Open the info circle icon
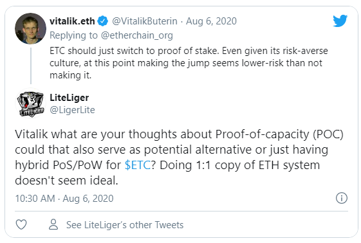This screenshot has width=361, height=243. point(342,198)
